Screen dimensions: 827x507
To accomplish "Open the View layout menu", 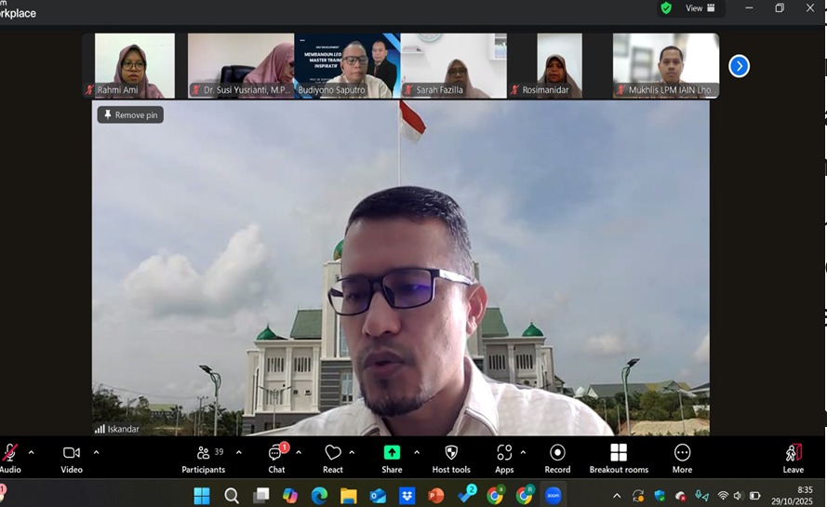I will click(x=700, y=8).
